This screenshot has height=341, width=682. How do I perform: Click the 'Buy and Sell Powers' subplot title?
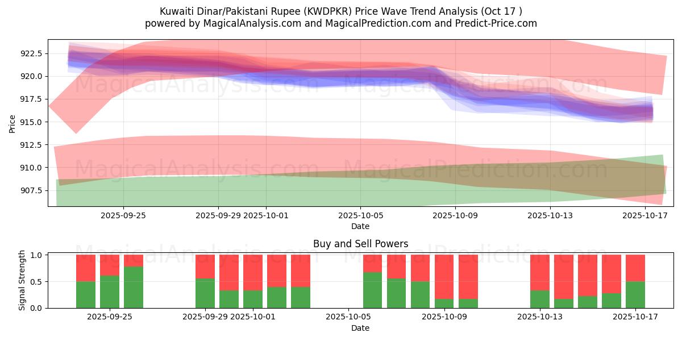360,244
